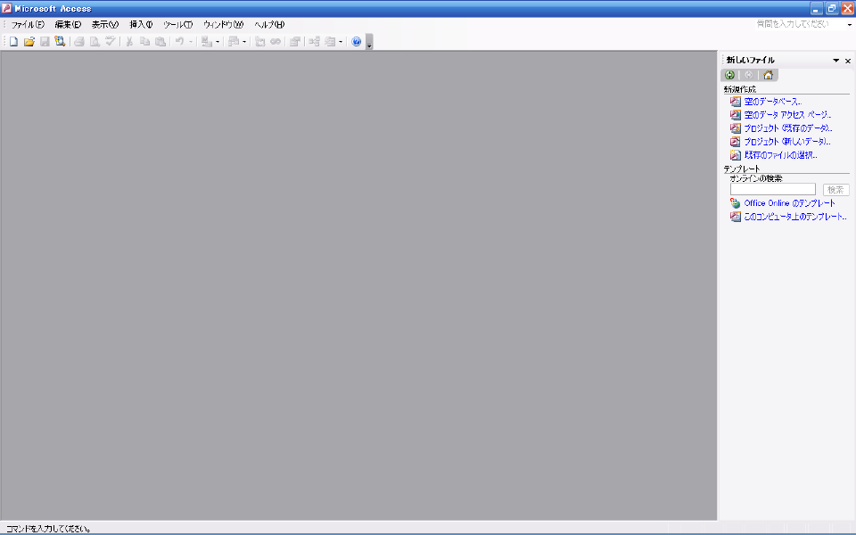Click the New database toolbar icon
The image size is (856, 535).
13,42
